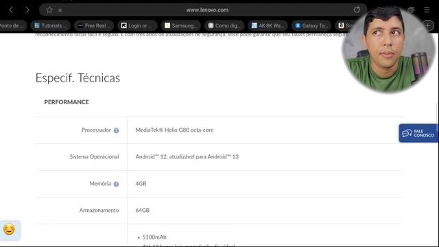Bookmark the page with the star icon
This screenshot has width=439, height=247.
click(x=49, y=10)
